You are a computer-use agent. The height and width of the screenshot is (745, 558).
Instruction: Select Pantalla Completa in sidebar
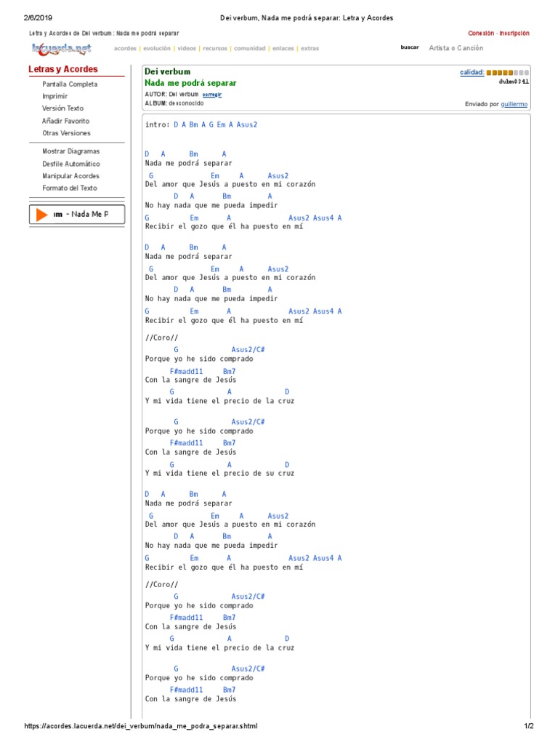(70, 84)
